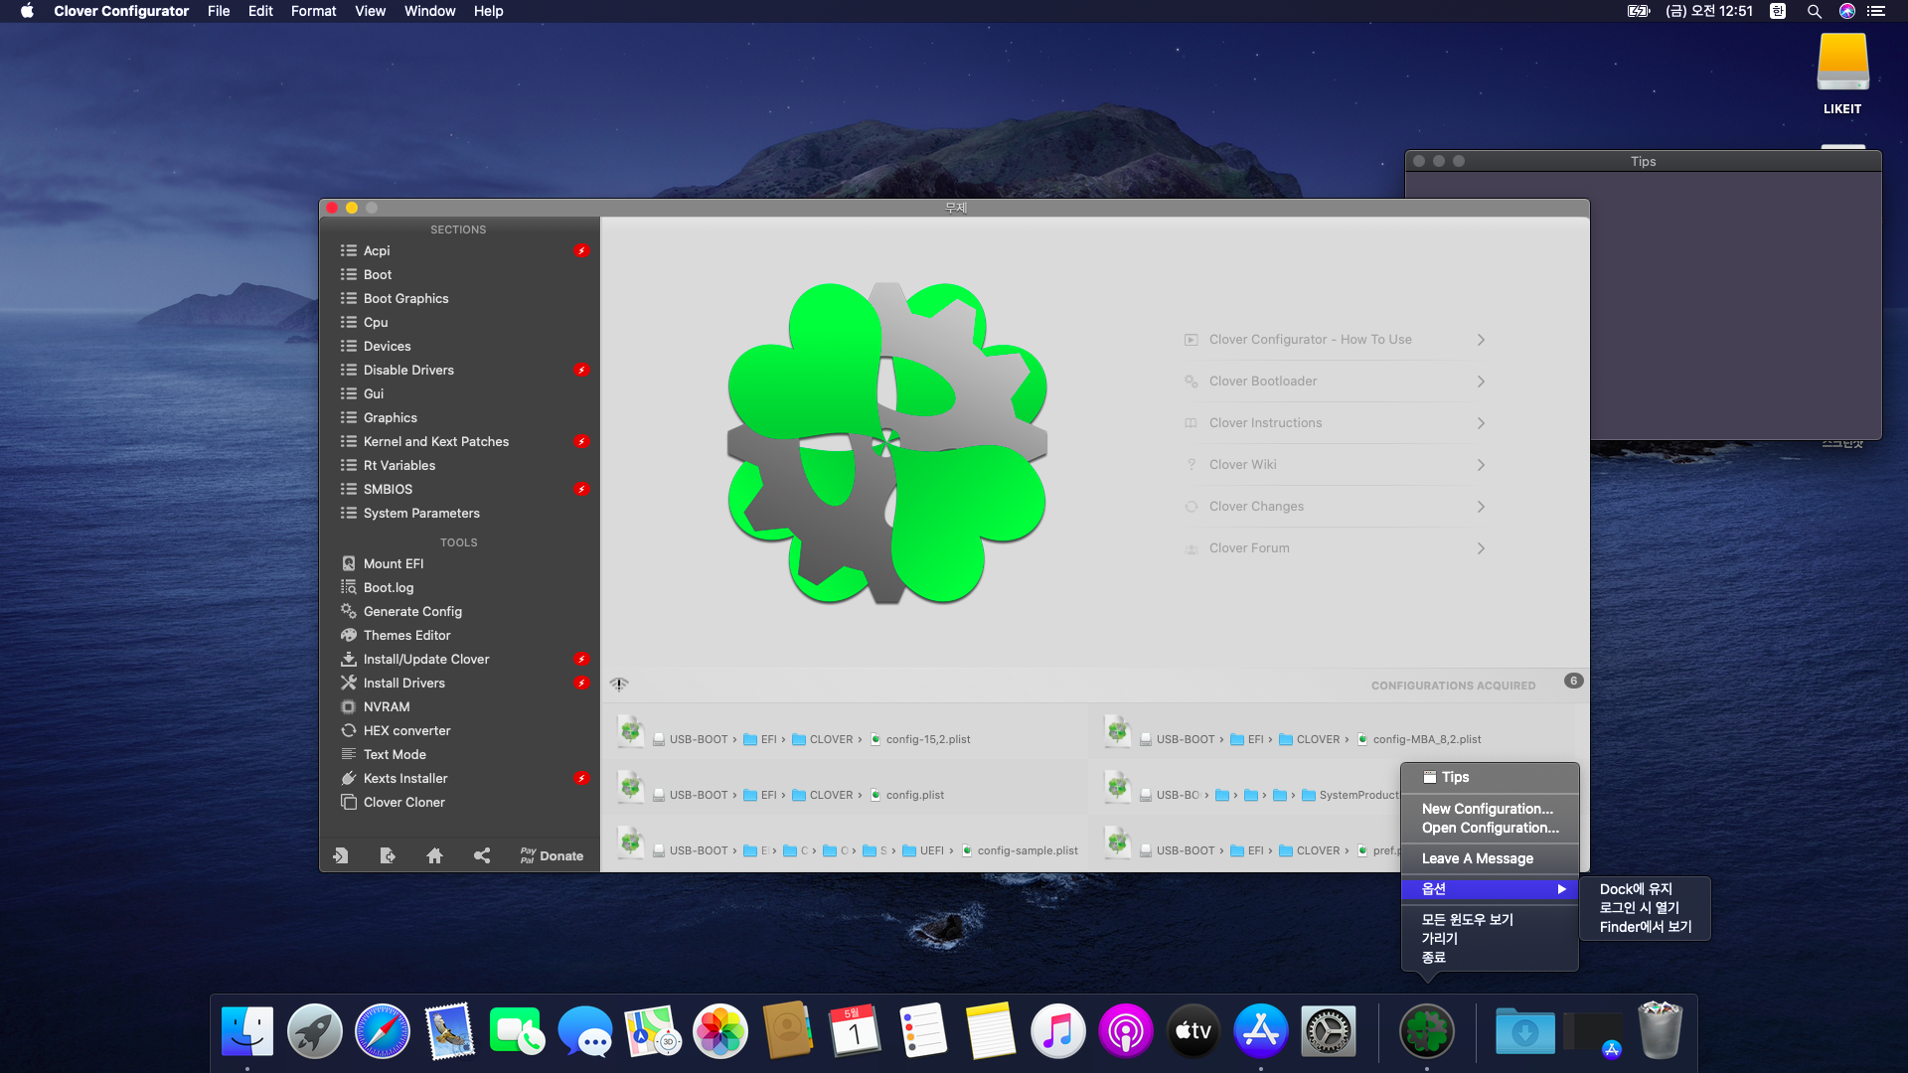Choose New Configuration... from the Dock menu
The width and height of the screenshot is (1908, 1073).
(x=1487, y=809)
